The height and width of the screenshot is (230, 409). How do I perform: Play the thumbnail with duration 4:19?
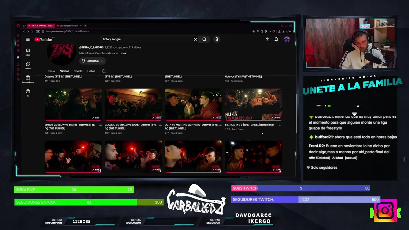click(x=193, y=157)
